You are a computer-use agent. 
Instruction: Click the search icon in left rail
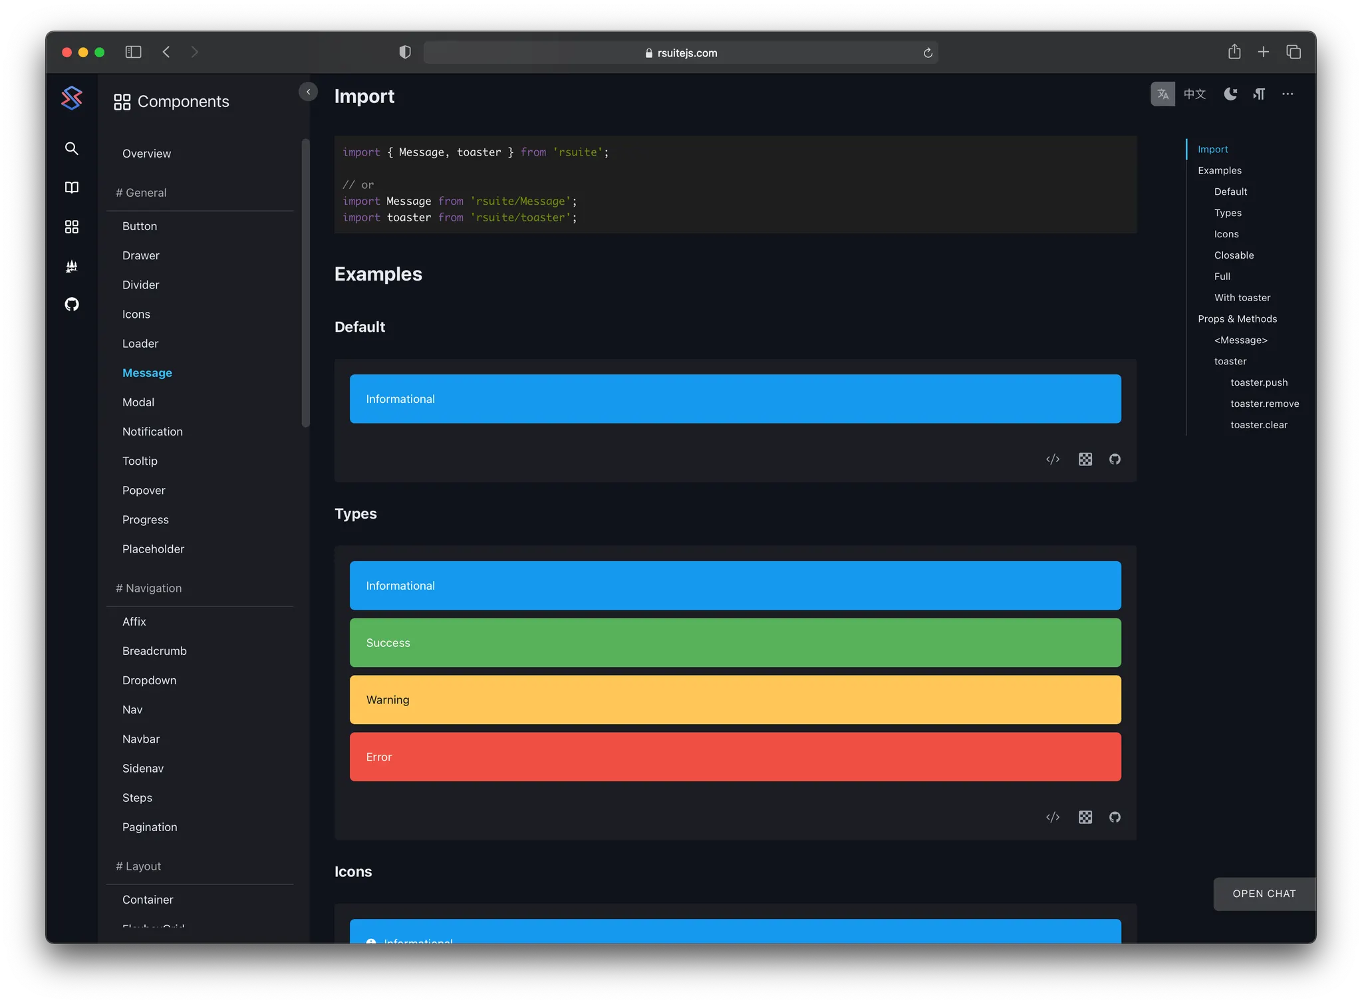coord(72,148)
